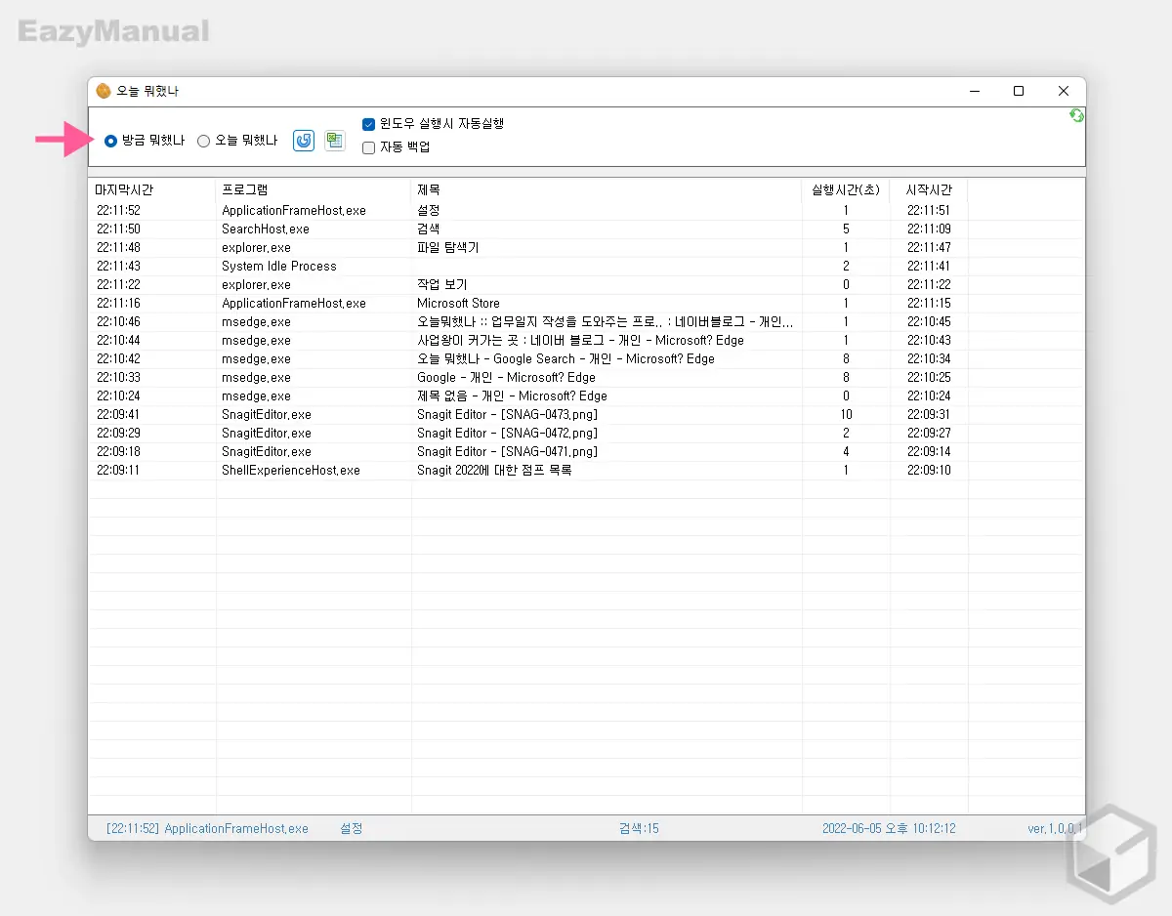
Task: Sort by the '프로그램' column header
Action: (246, 189)
